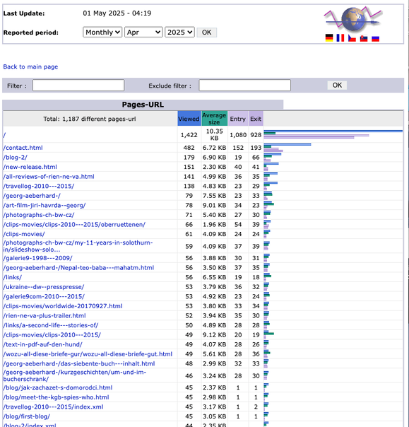
Task: Open /galerie9com-2010---2015/ link
Action: [44, 296]
